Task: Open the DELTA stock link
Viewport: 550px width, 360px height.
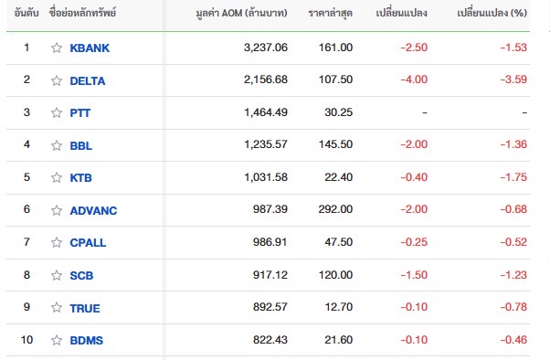Action: point(88,81)
